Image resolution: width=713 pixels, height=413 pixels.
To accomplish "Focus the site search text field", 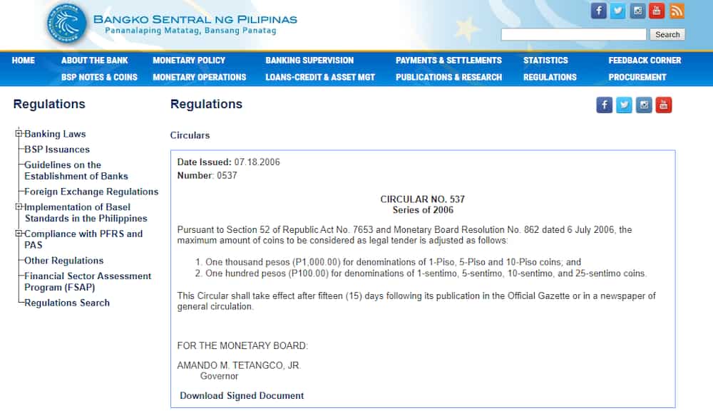I will [573, 34].
